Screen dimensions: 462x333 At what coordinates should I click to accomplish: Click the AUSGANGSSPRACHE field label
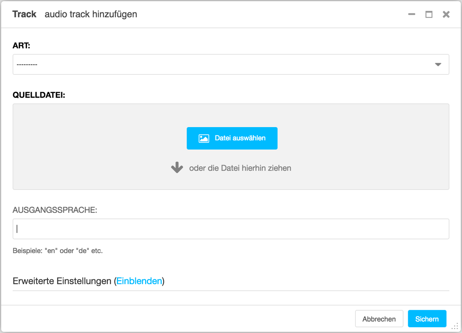coord(55,210)
